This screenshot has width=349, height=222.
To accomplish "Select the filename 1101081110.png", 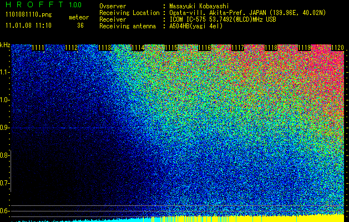I will [29, 15].
